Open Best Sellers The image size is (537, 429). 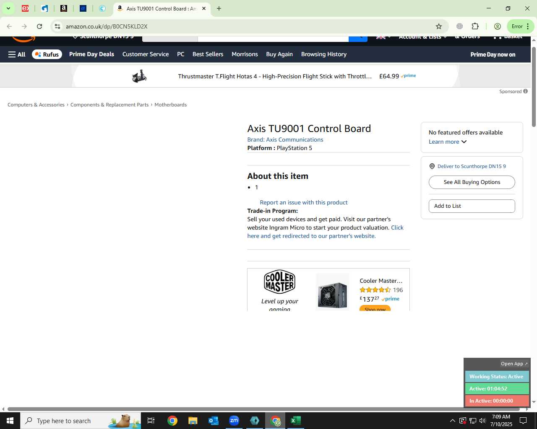pos(208,54)
